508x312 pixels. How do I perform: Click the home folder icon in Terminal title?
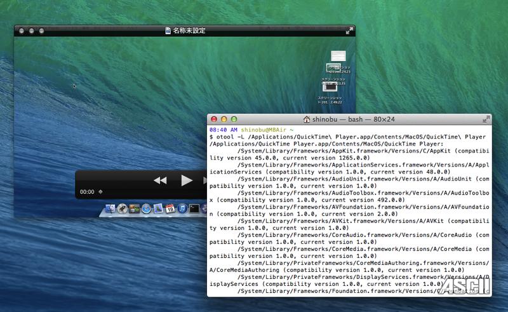tap(307, 119)
